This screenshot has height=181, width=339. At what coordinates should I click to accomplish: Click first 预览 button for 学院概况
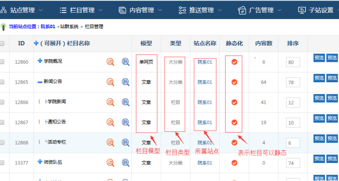tap(319, 58)
